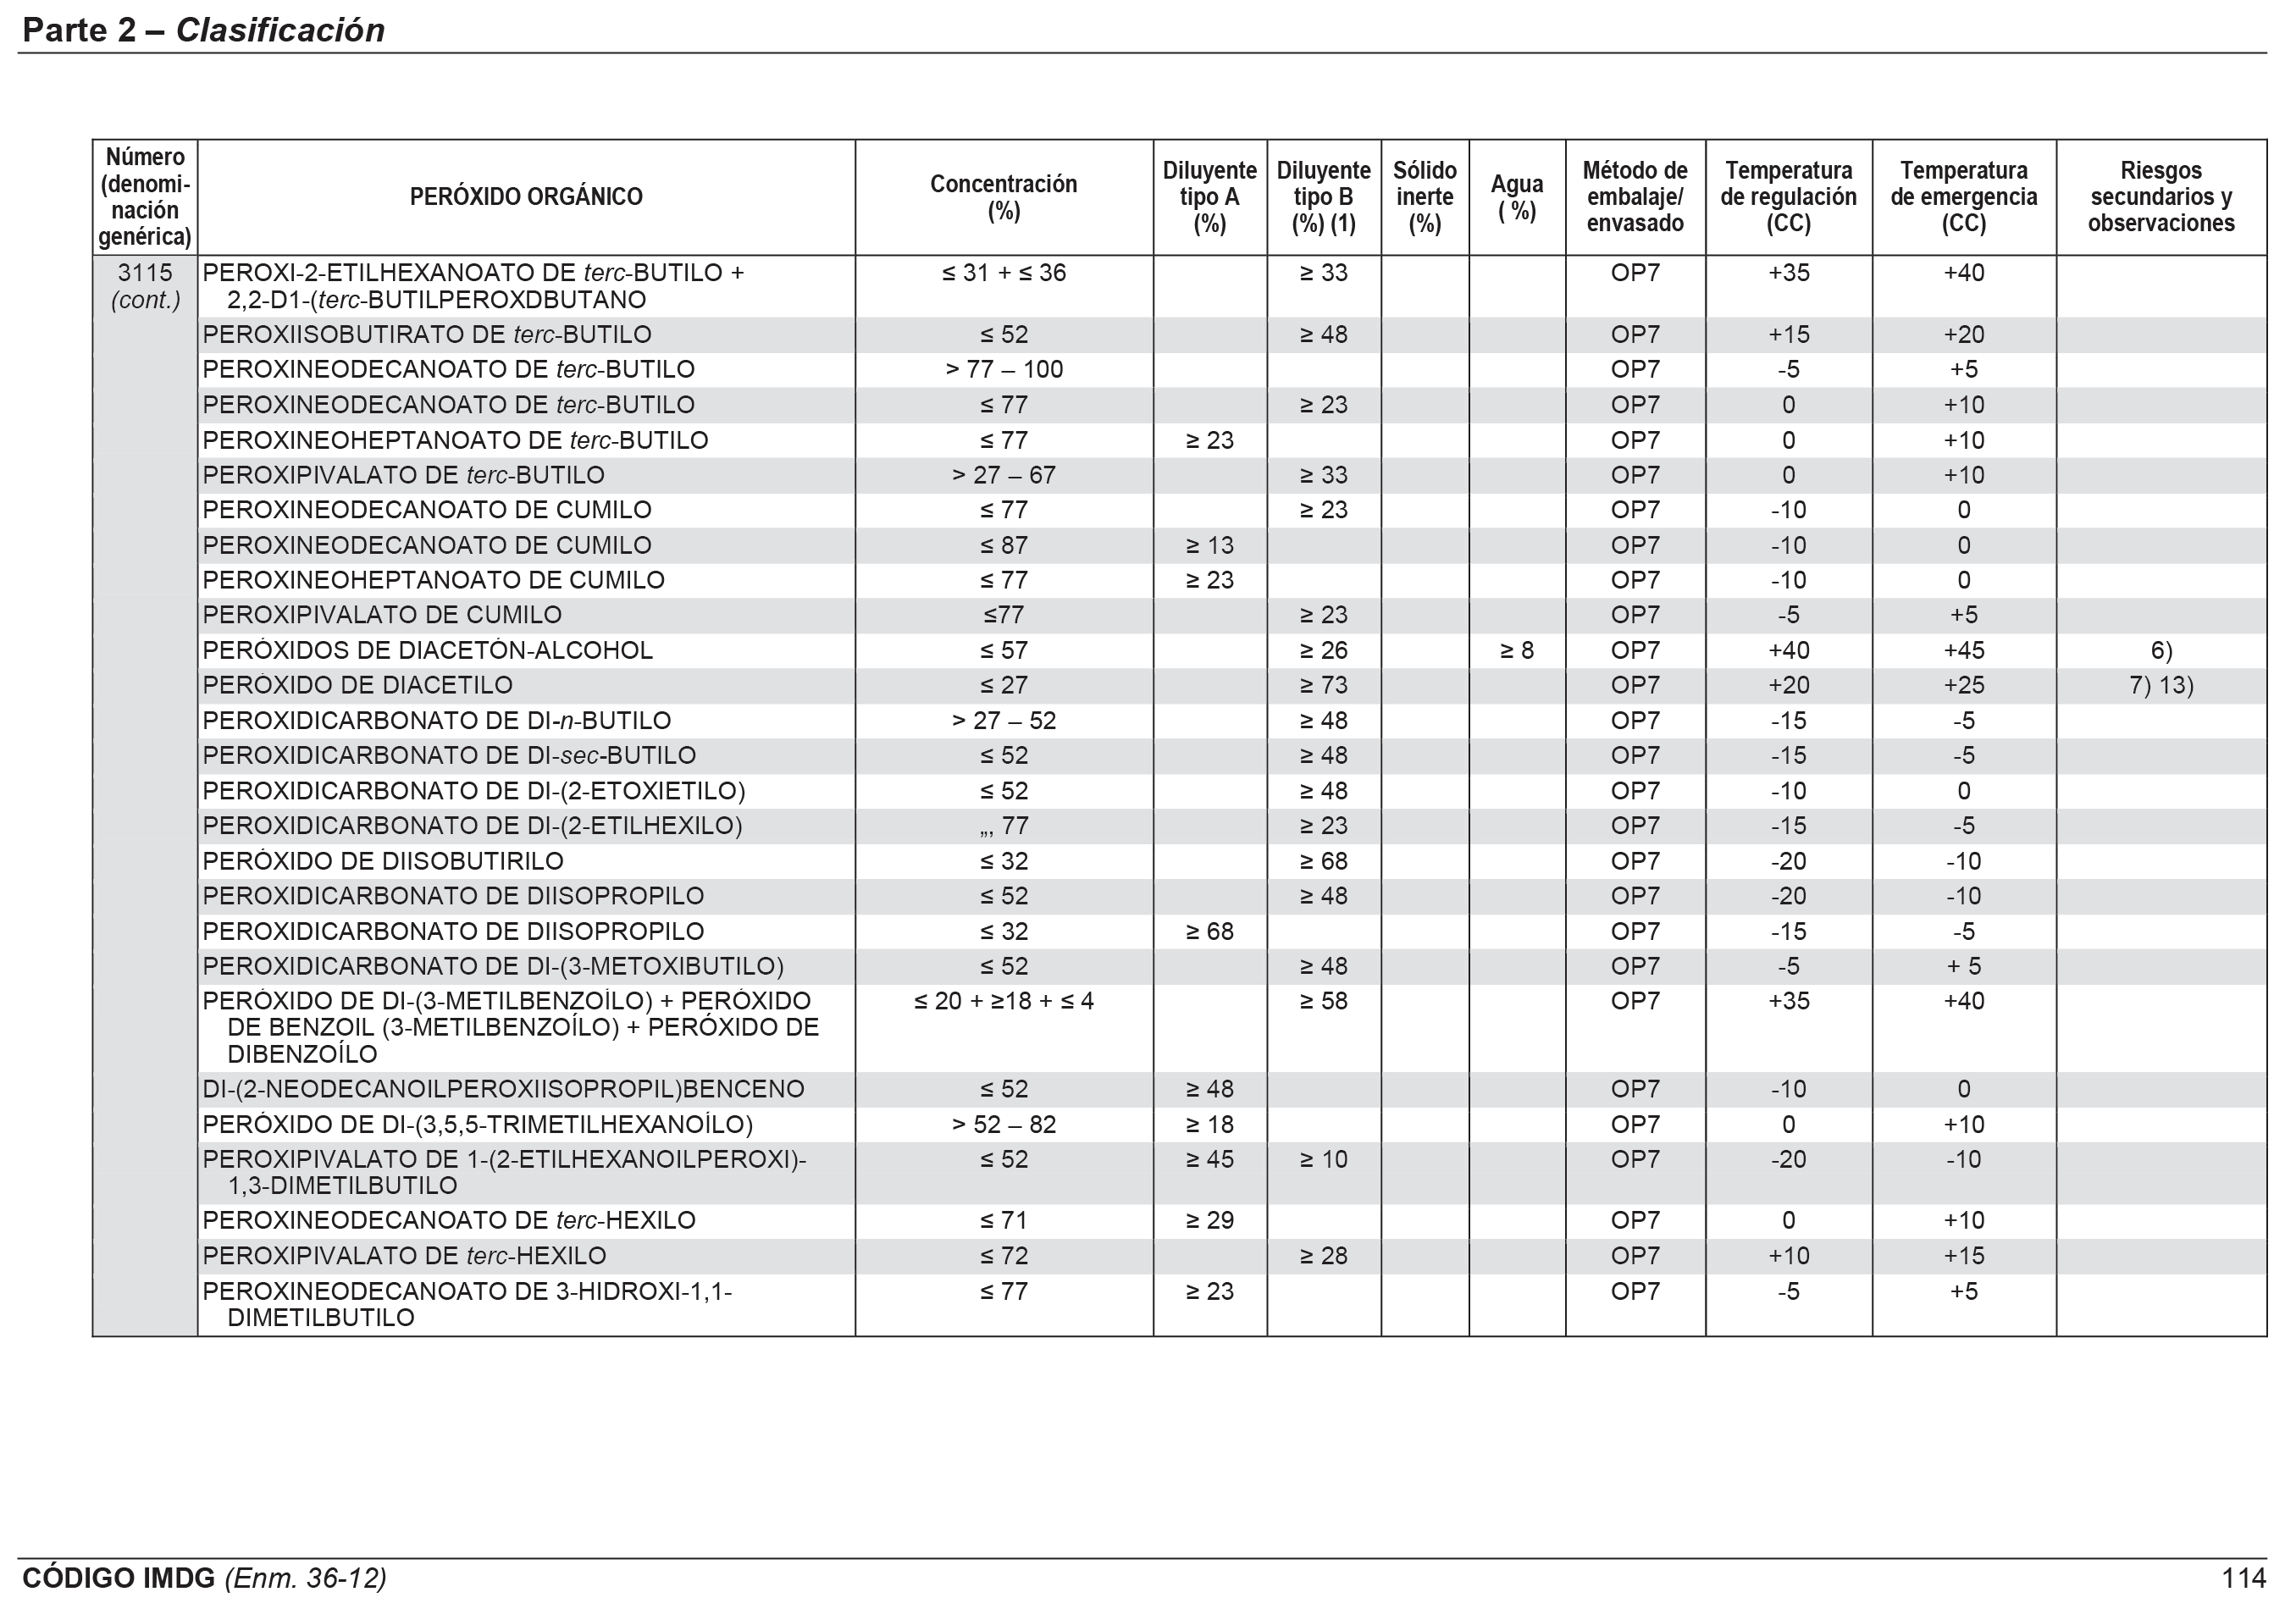2296x1603 pixels.
Task: Click diluent A value '≥ 68'
Action: coord(1210,931)
